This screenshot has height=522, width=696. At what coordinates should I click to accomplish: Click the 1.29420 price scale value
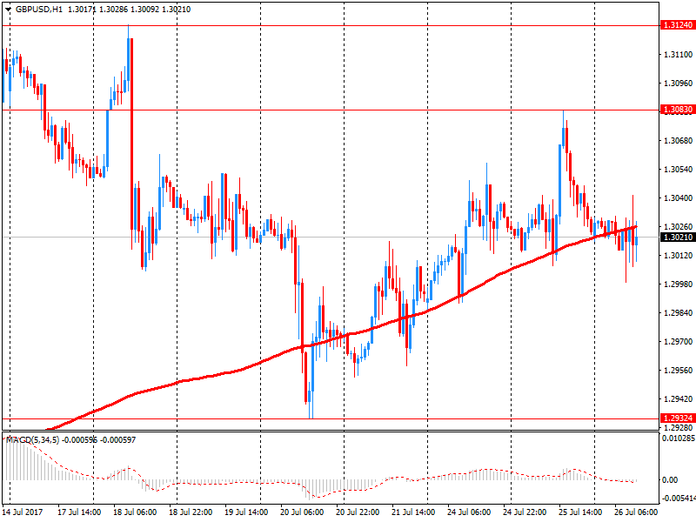pyautogui.click(x=679, y=399)
